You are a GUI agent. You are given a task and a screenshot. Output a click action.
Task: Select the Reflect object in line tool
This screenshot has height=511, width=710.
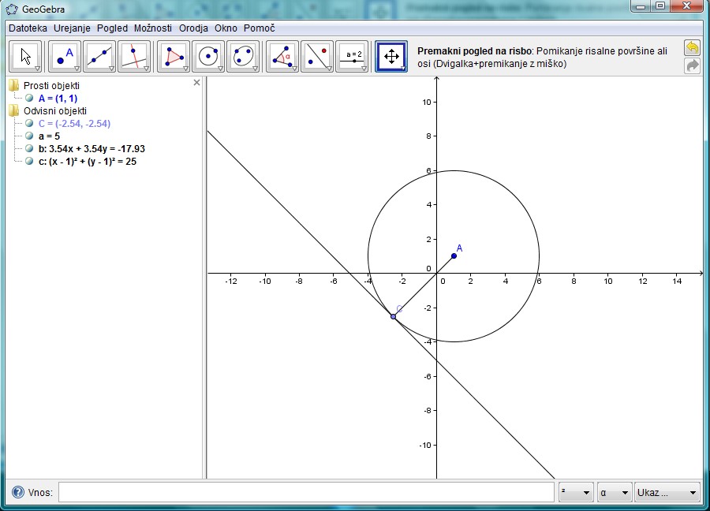(x=317, y=56)
